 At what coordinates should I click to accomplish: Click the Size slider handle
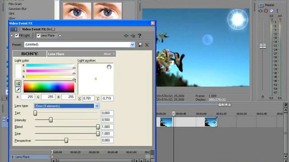(x=98, y=134)
